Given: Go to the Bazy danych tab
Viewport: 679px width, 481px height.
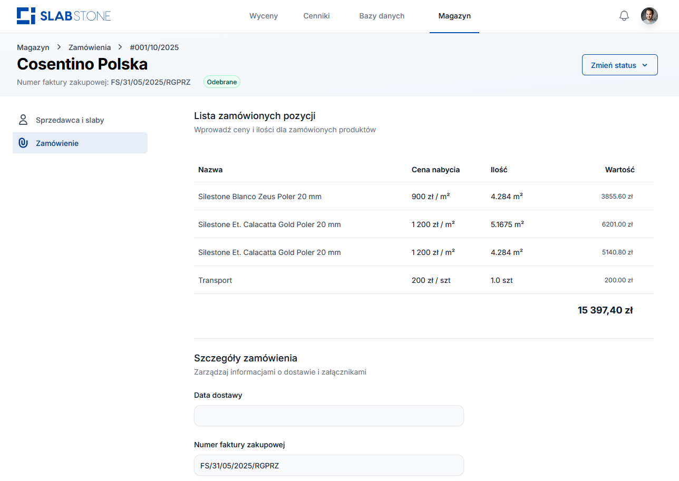Looking at the screenshot, I should (x=382, y=16).
